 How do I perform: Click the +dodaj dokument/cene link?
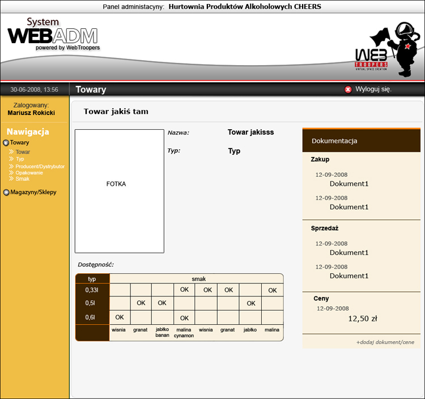385,342
